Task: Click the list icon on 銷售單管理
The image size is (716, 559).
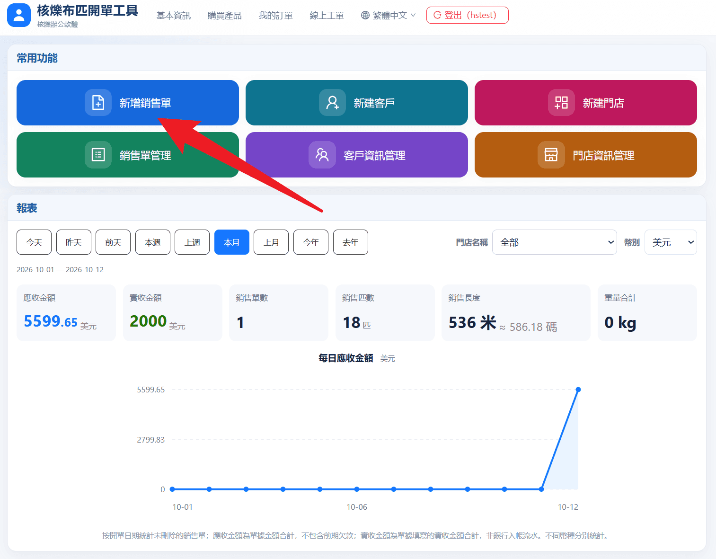Action: (98, 154)
